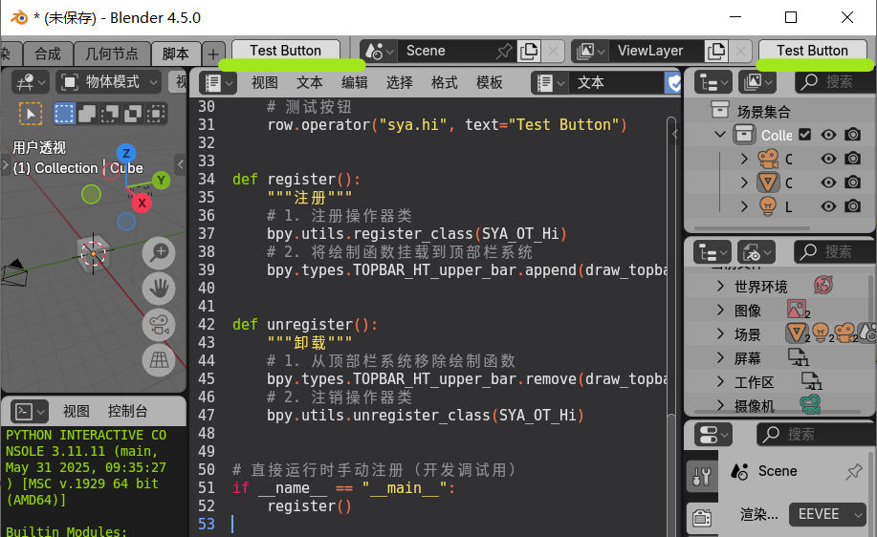The image size is (877, 537).
Task: Open the 文本 menu in text editor
Action: [x=309, y=83]
